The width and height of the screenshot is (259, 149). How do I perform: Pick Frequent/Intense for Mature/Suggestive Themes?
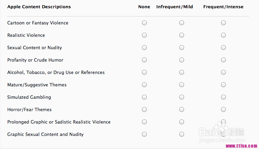[223, 85]
